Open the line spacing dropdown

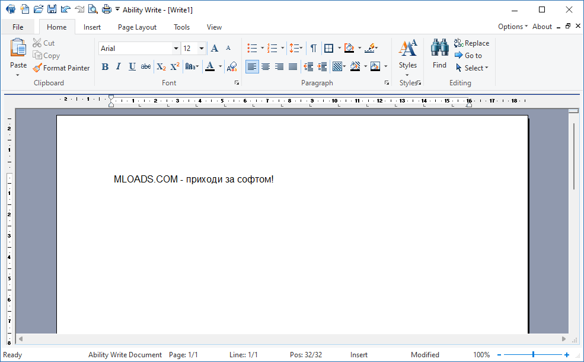pyautogui.click(x=296, y=48)
